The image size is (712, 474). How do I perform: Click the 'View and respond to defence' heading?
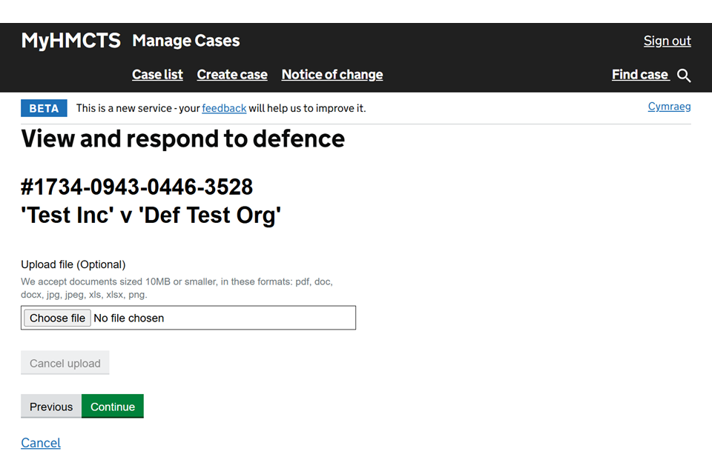[x=182, y=138]
